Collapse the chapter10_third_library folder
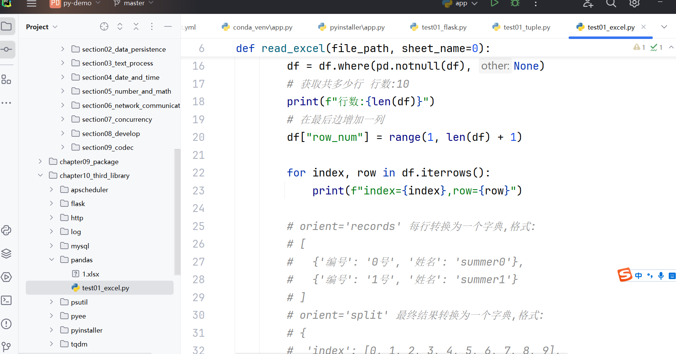Viewport: 676px width, 354px height. coord(41,175)
